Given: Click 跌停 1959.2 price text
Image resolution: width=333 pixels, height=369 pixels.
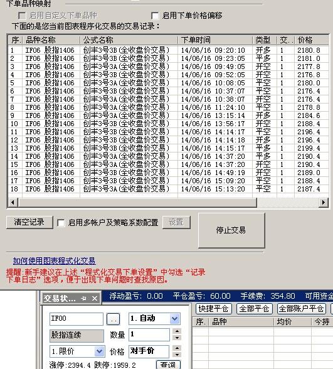Looking at the screenshot, I should click(x=115, y=365).
